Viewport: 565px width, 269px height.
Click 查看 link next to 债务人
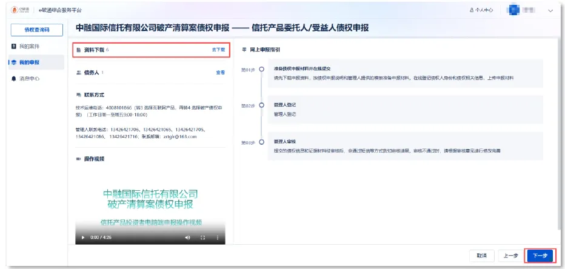click(221, 72)
